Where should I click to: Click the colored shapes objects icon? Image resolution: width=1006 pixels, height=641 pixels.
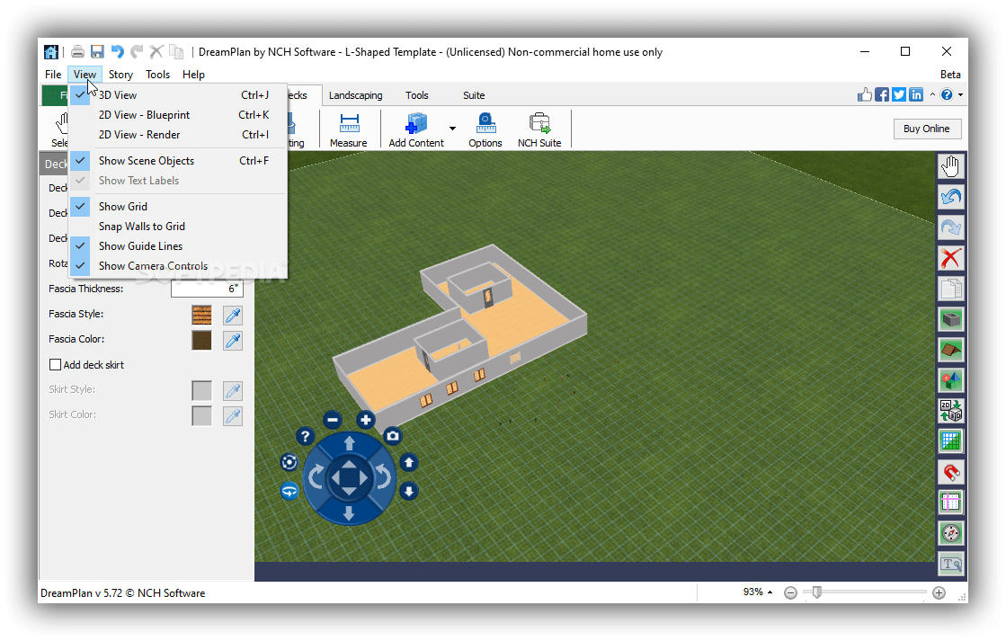point(950,380)
